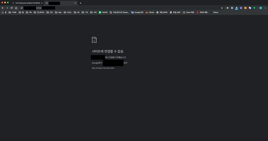View site information icon in address bar
Image resolution: width=268 pixels, height=141 pixels.
coord(22,8)
